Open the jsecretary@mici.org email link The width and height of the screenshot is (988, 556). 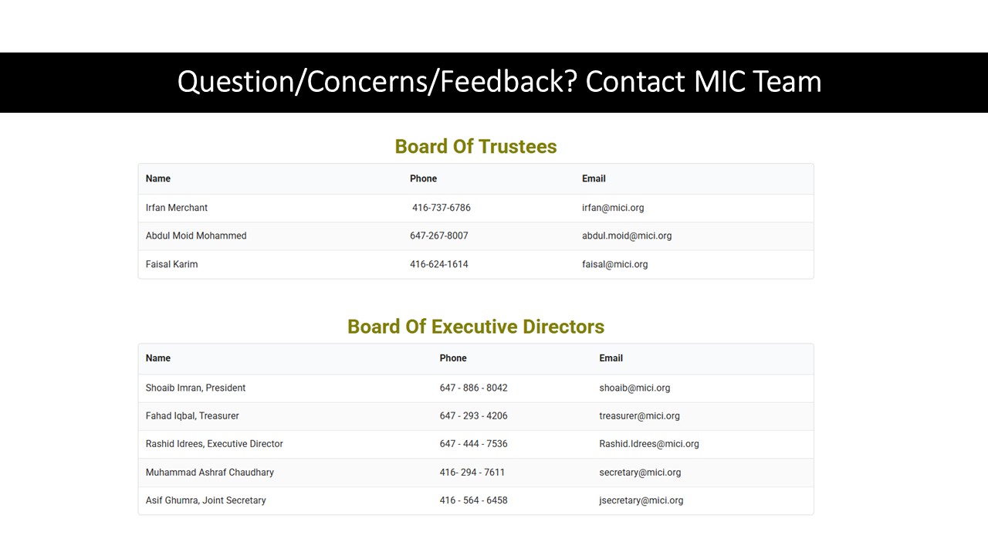641,500
